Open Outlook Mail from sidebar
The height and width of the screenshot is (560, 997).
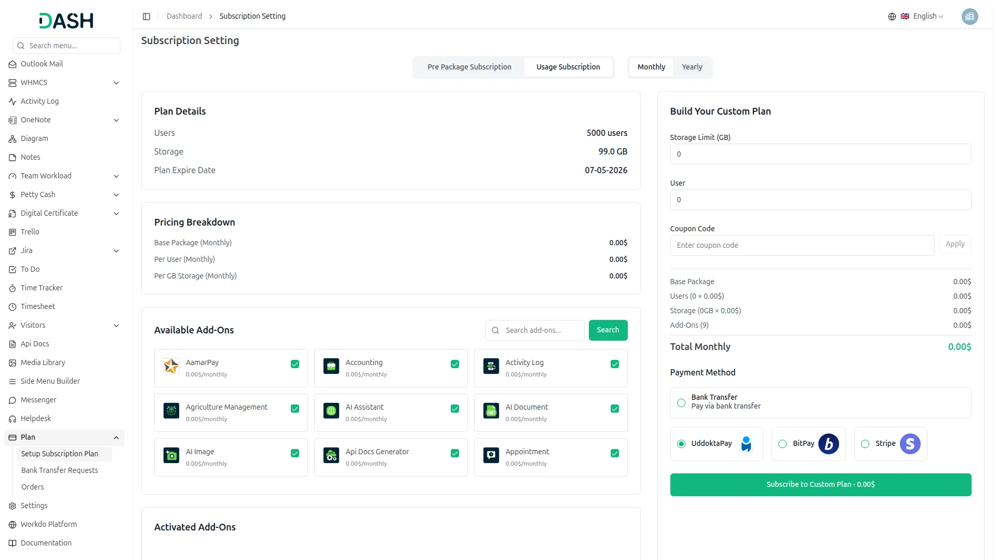[x=64, y=64]
